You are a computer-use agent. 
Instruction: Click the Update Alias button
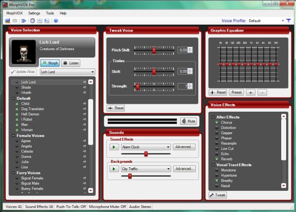23,72
